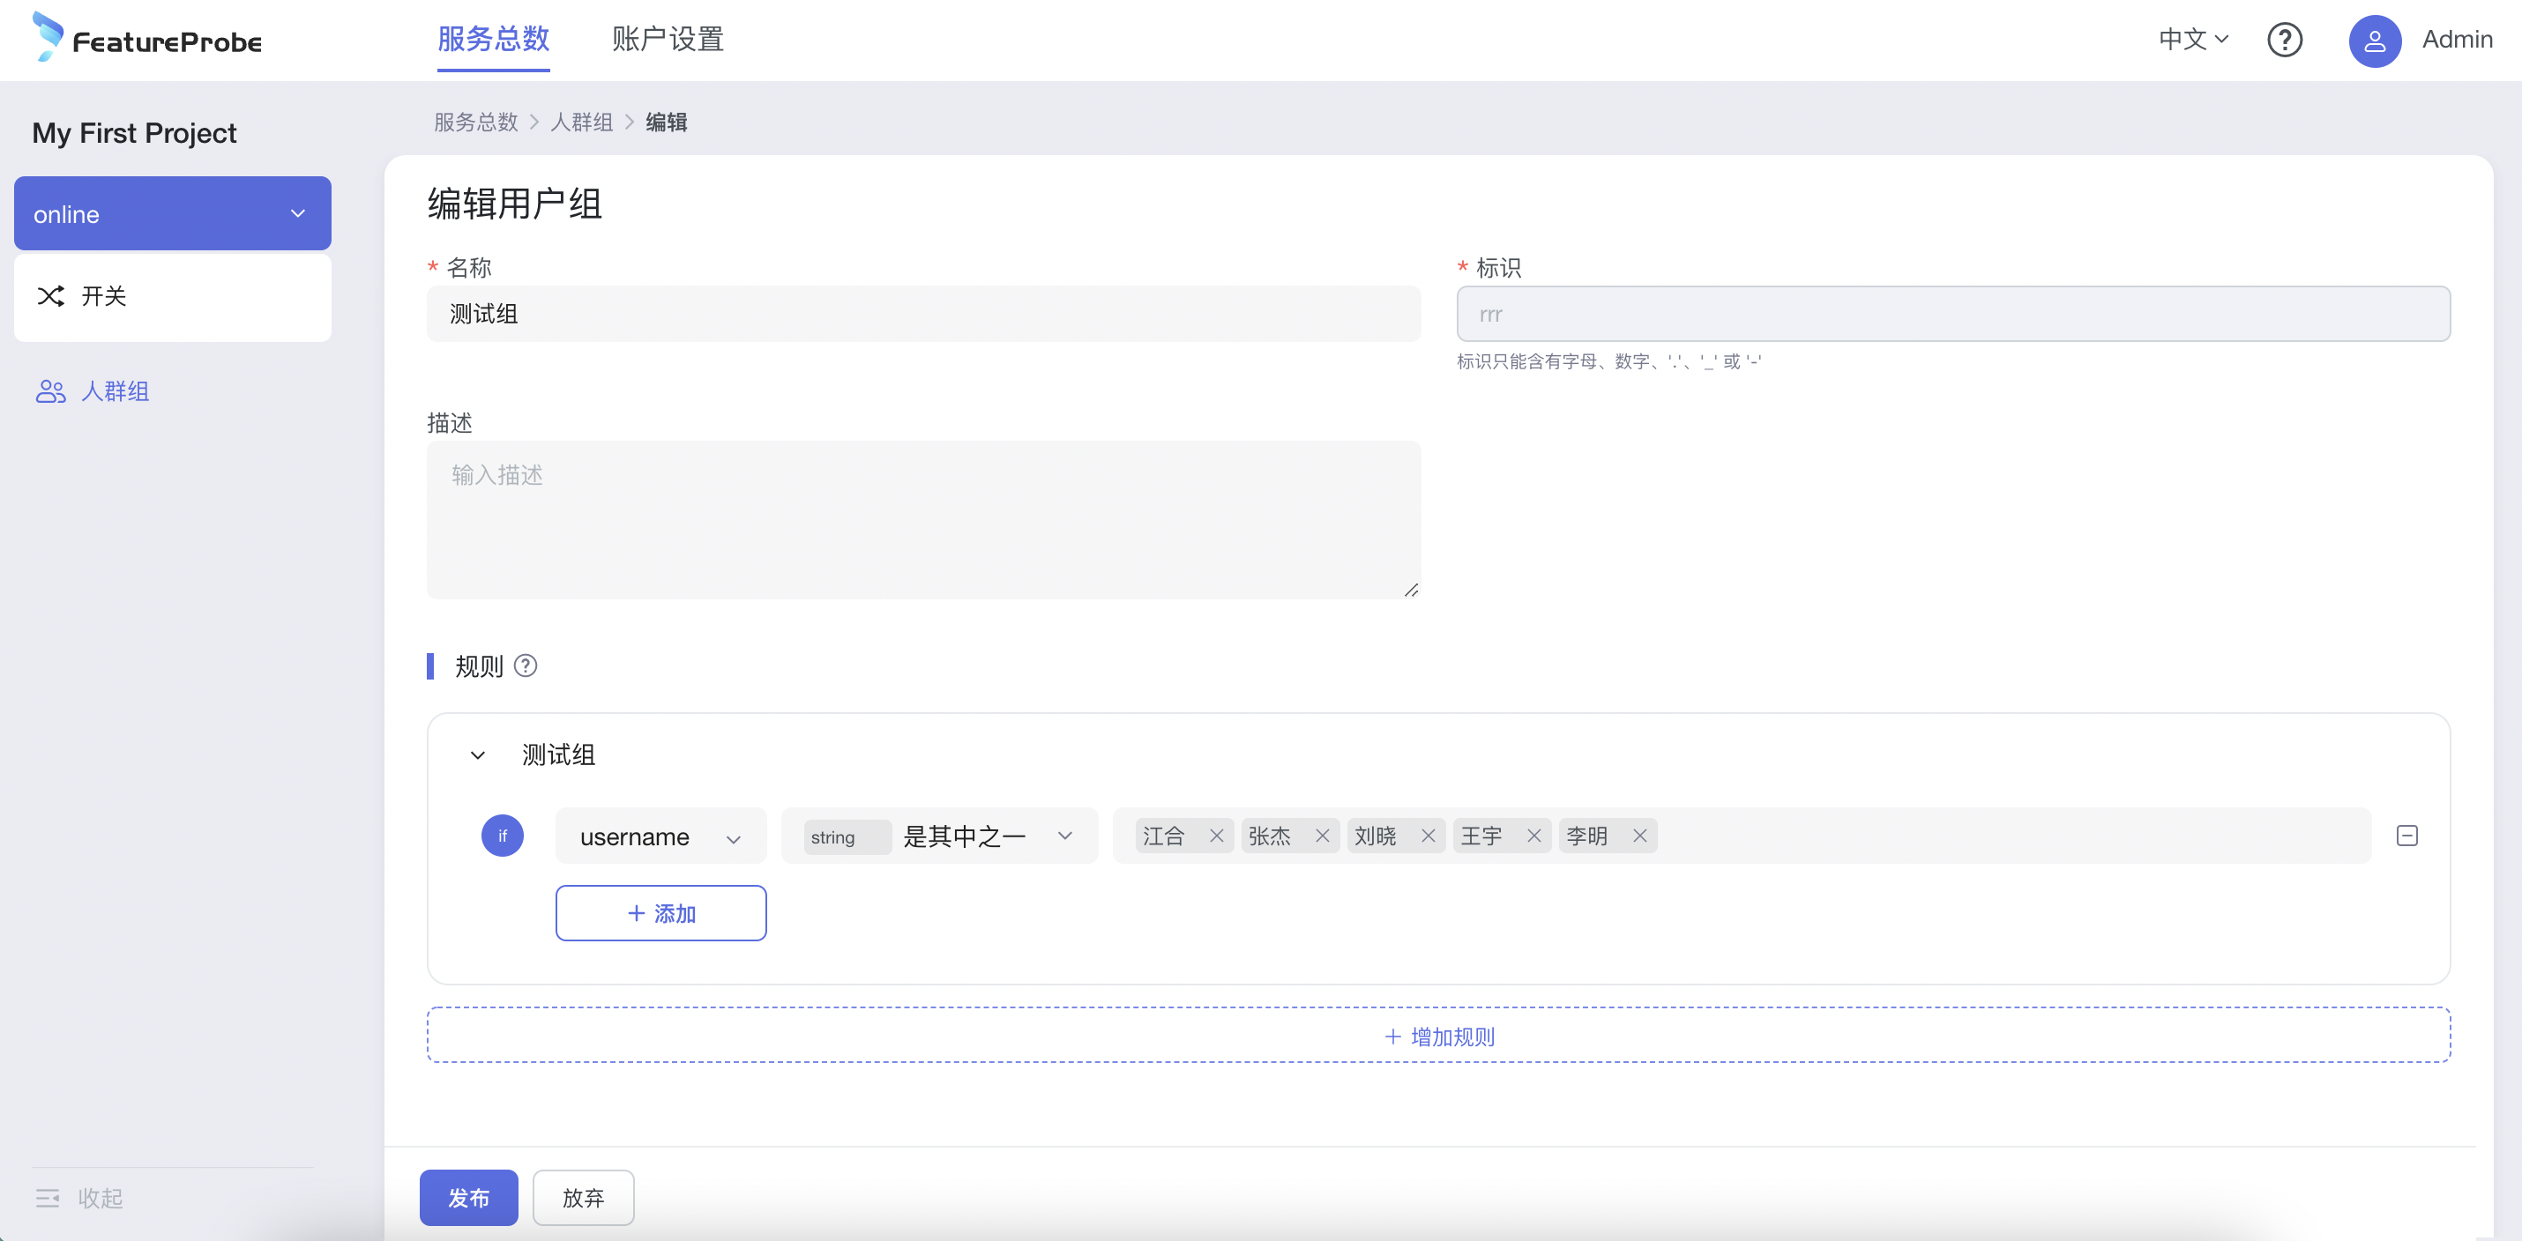Open the online environment dropdown

coord(172,213)
